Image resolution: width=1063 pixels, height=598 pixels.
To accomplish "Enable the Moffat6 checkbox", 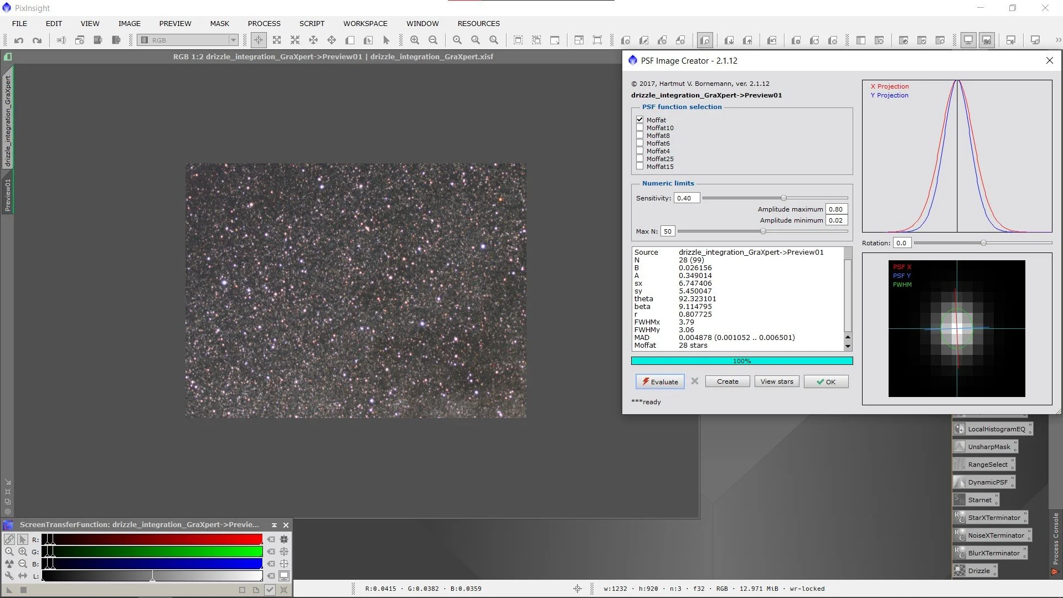I will pos(640,143).
